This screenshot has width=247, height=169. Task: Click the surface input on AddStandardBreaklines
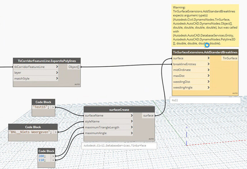pos(191,58)
